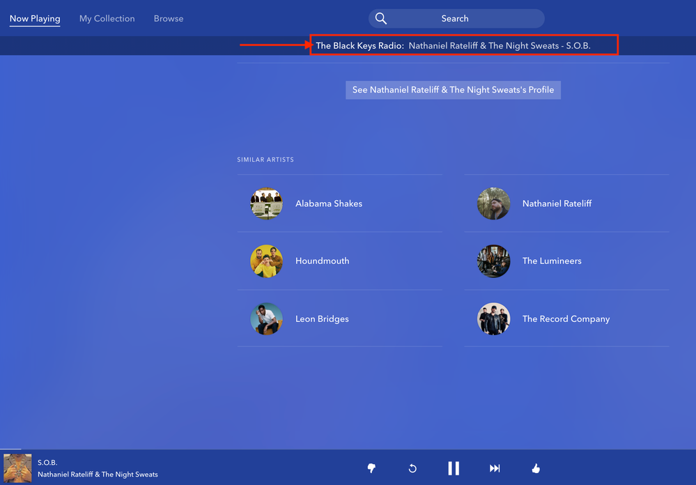Image resolution: width=696 pixels, height=485 pixels.
Task: Skip to the next track
Action: [x=495, y=468]
